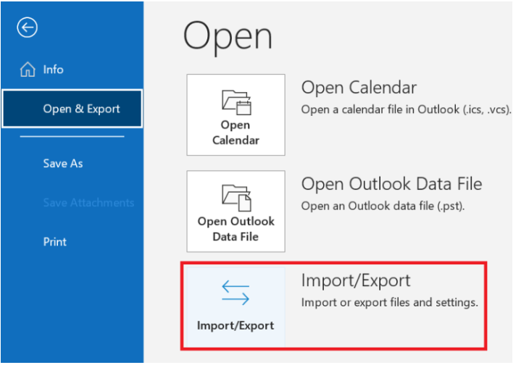Click 'Import or export files and settings' text
This screenshot has height=365, width=516.
390,303
